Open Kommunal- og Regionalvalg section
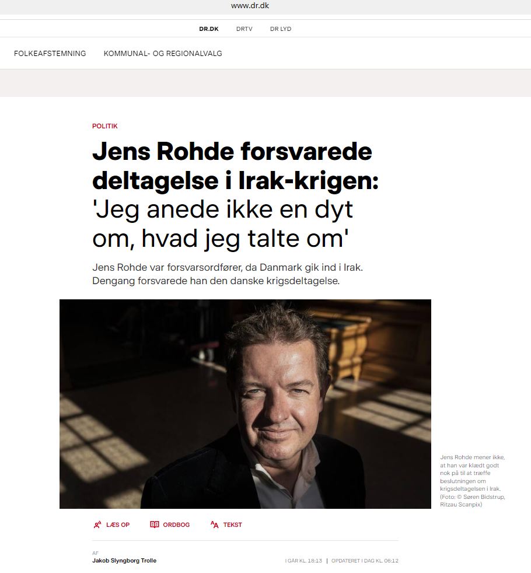 [163, 53]
